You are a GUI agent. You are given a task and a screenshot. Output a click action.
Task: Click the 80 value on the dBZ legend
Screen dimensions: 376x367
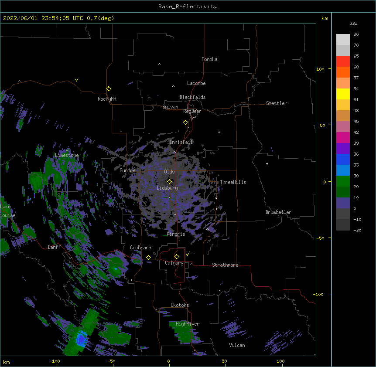356,34
